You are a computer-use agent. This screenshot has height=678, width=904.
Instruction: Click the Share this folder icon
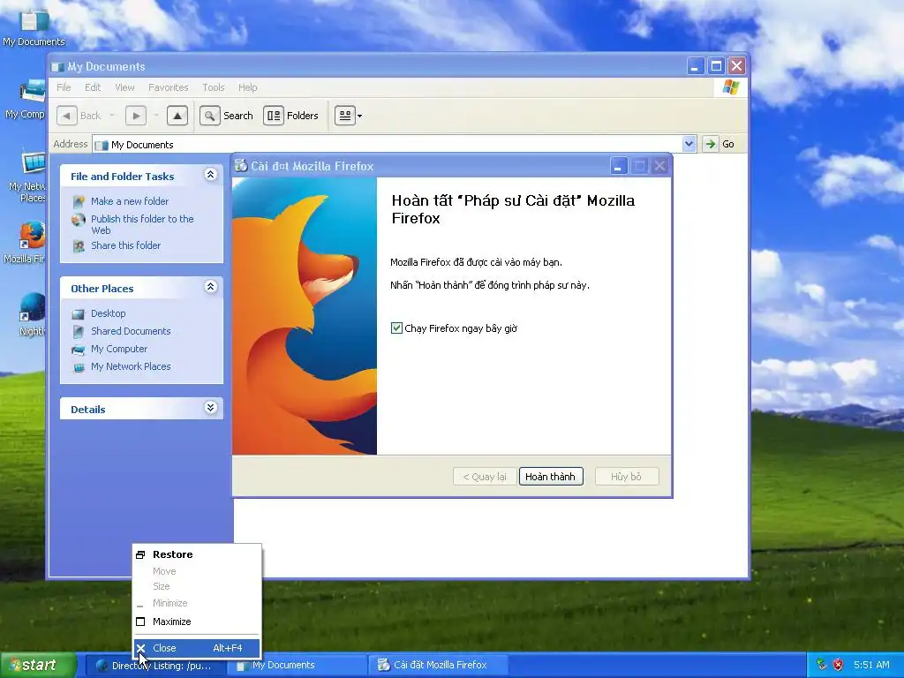(x=79, y=246)
